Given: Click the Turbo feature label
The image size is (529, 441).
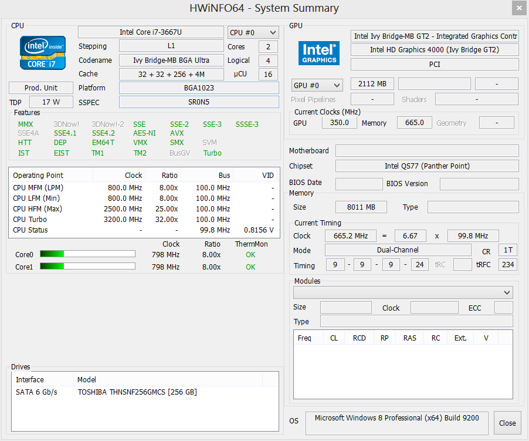Looking at the screenshot, I should [212, 153].
